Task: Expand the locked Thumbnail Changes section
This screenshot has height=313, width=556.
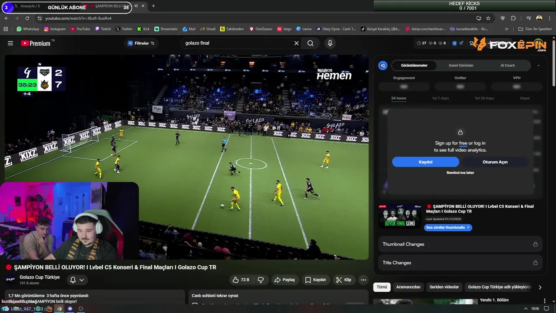Action: (460, 244)
